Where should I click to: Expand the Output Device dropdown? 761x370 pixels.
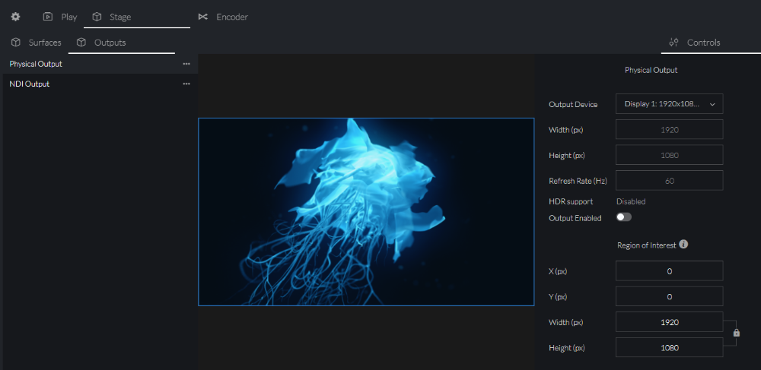point(669,104)
